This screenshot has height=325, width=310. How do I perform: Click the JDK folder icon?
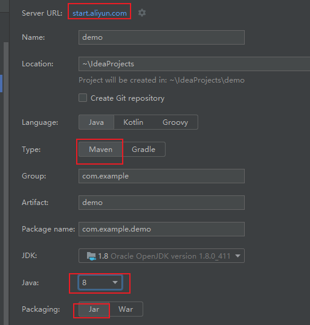point(91,256)
